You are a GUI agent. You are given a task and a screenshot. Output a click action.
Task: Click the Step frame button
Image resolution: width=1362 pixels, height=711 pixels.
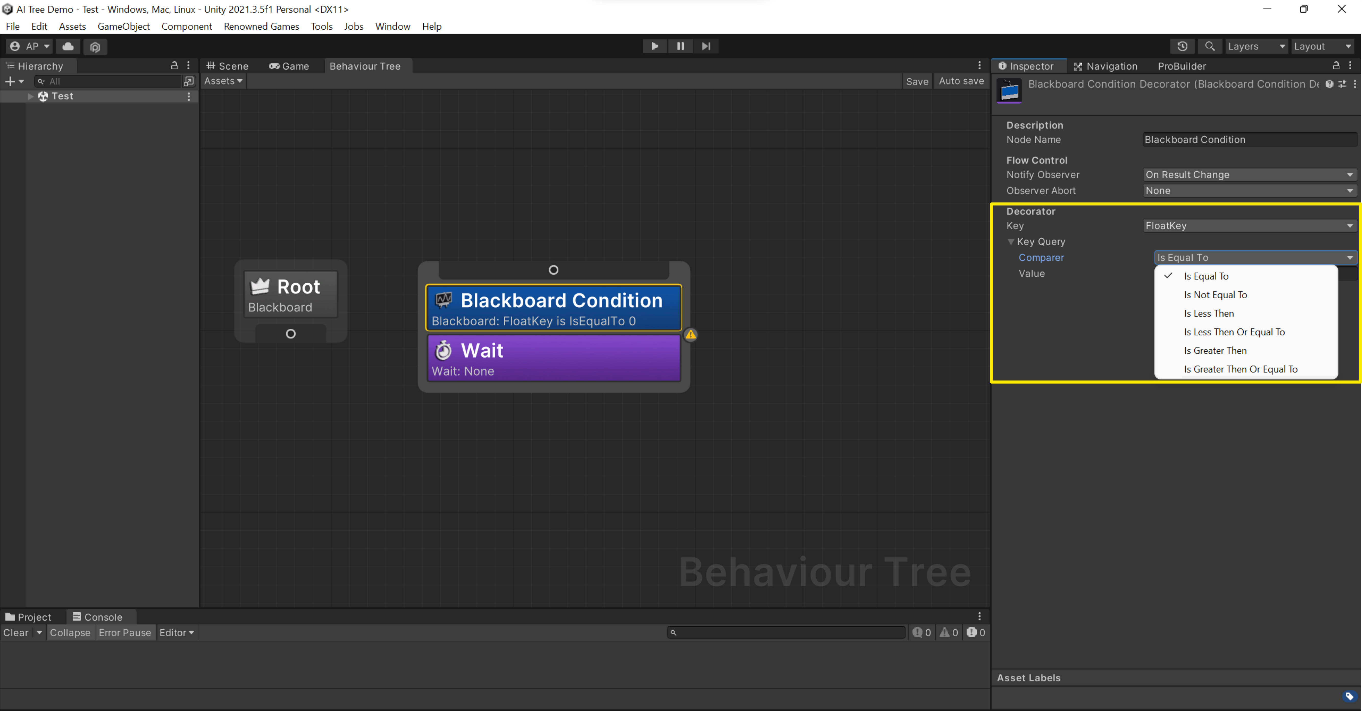coord(706,46)
